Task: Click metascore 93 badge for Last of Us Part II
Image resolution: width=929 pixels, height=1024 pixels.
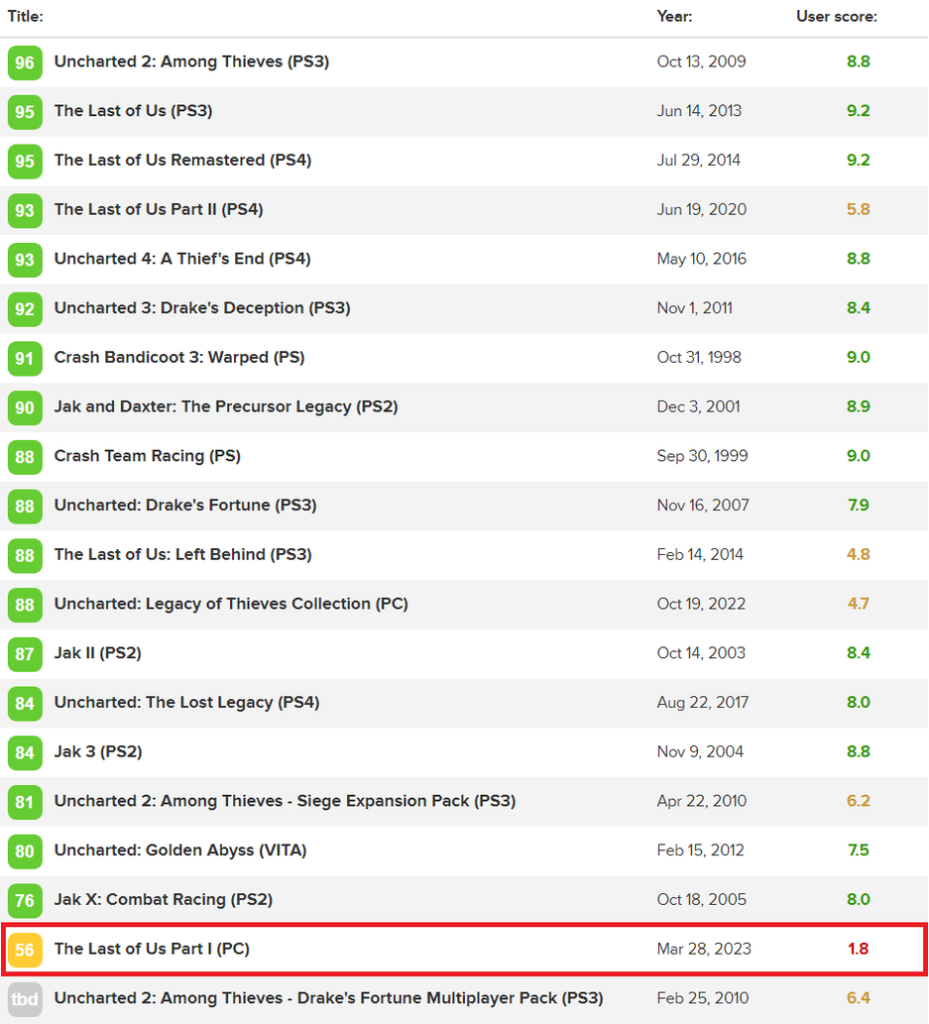Action: point(25,210)
